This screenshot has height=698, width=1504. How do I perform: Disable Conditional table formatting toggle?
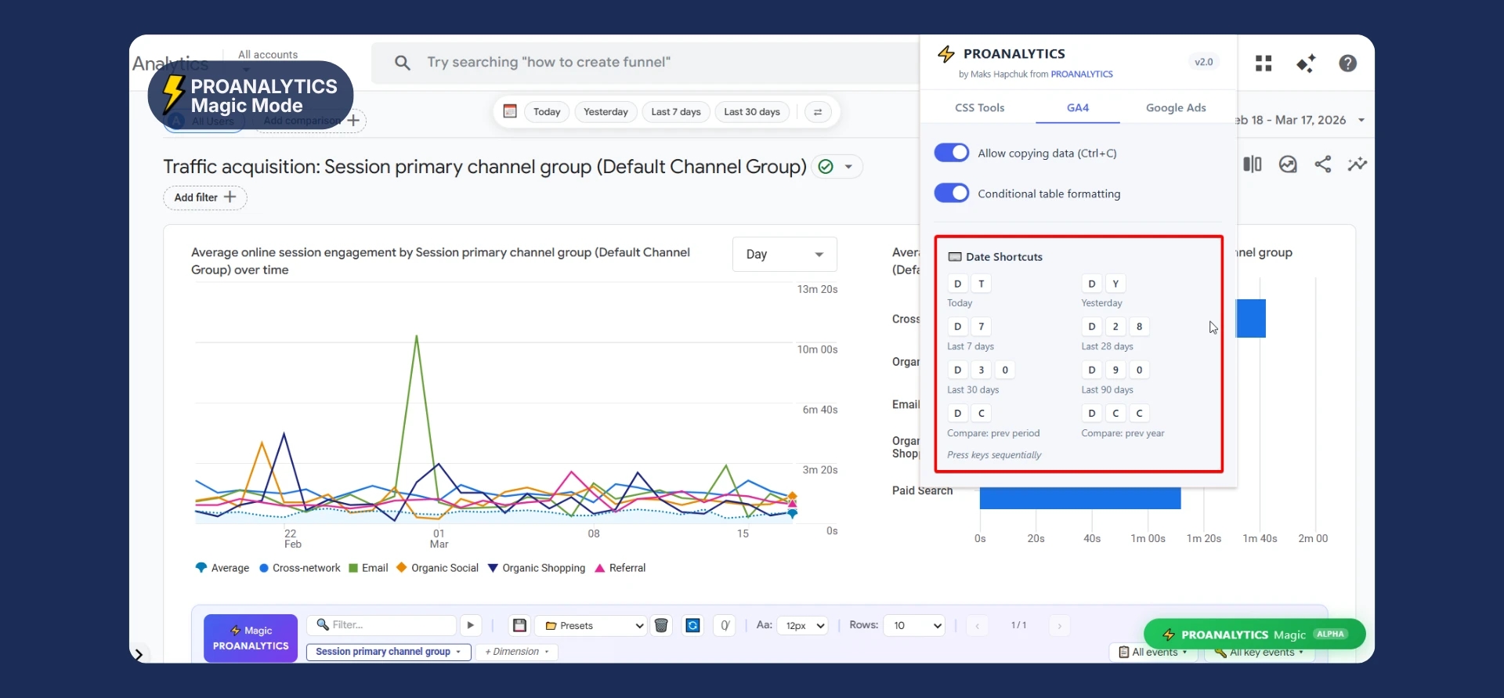(952, 193)
